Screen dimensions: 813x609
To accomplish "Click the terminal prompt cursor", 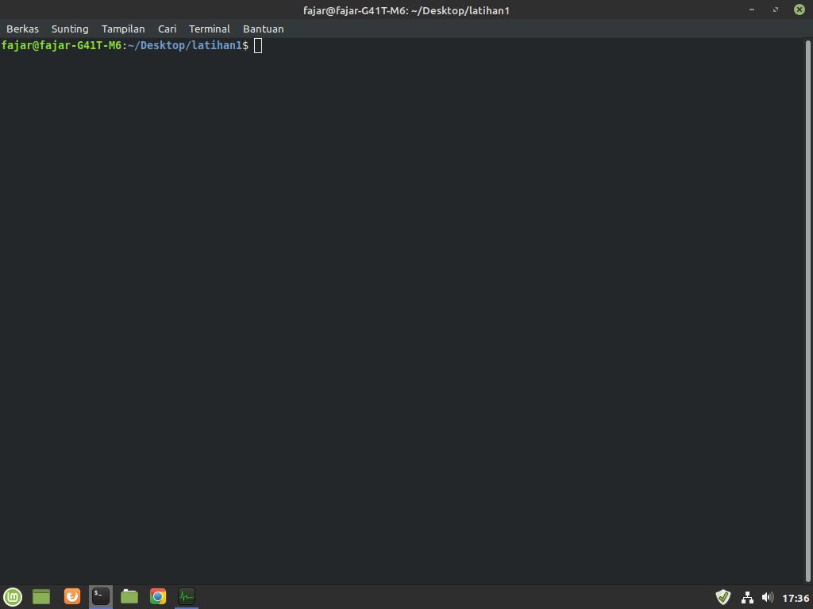I will [258, 45].
